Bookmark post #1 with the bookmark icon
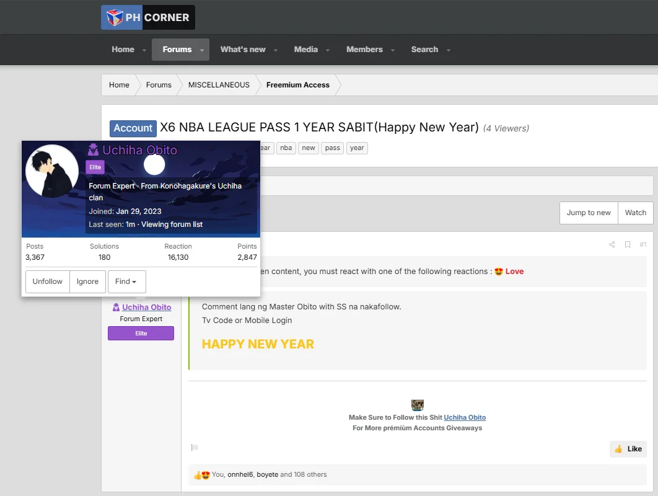 628,244
